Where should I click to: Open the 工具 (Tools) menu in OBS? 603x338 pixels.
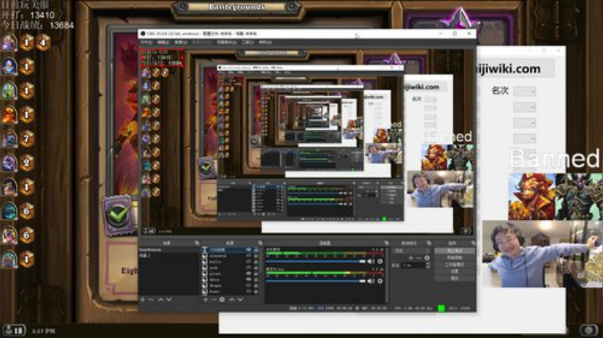pyautogui.click(x=248, y=42)
